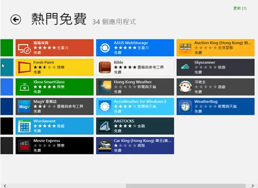258x188 pixels.
Task: Click the scrollbar right arrow
Action: coord(252,186)
